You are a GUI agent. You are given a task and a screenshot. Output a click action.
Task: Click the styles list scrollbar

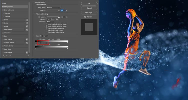click(29, 27)
